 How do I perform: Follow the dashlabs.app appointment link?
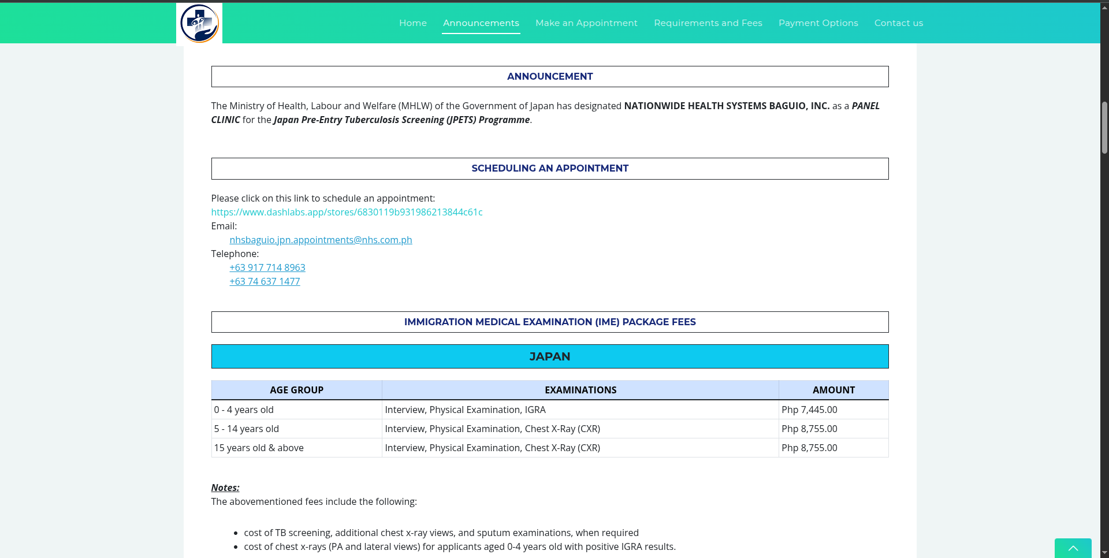click(347, 212)
